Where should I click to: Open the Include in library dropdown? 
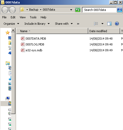point(37,24)
